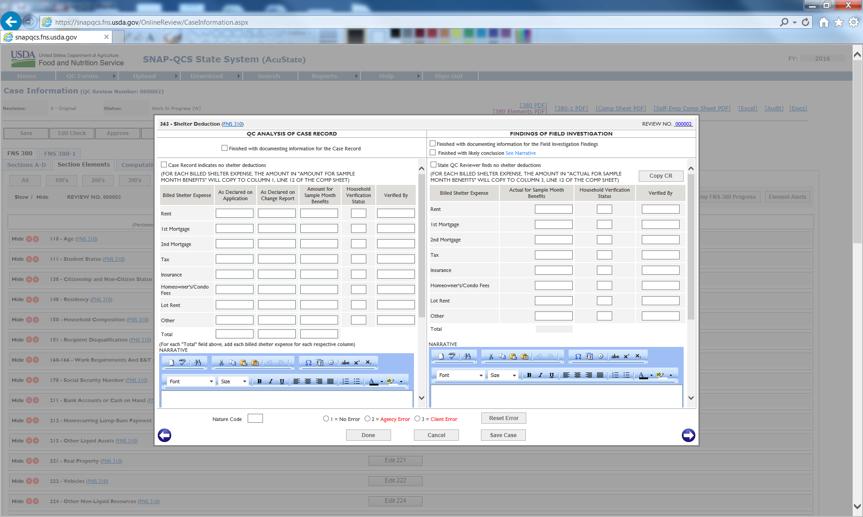Open the Reports menu
Screen dimensions: 863x517
[x=325, y=76]
